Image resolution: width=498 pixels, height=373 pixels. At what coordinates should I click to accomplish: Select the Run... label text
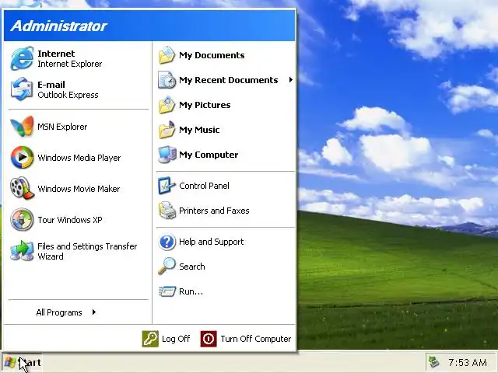click(191, 291)
